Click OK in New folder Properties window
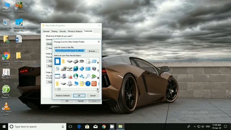This screenshot has width=231, height=130. coord(67,101)
